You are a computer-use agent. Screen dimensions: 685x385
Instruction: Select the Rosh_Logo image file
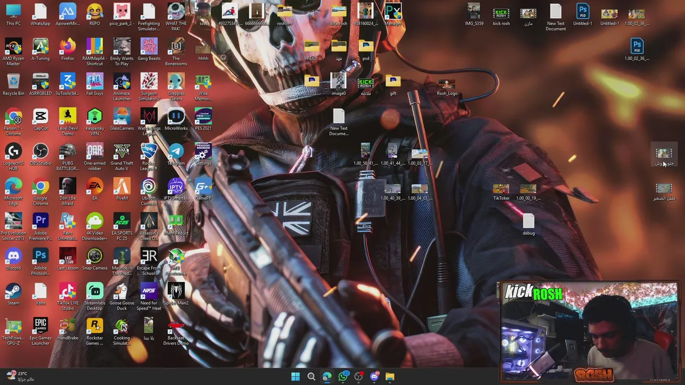447,87
